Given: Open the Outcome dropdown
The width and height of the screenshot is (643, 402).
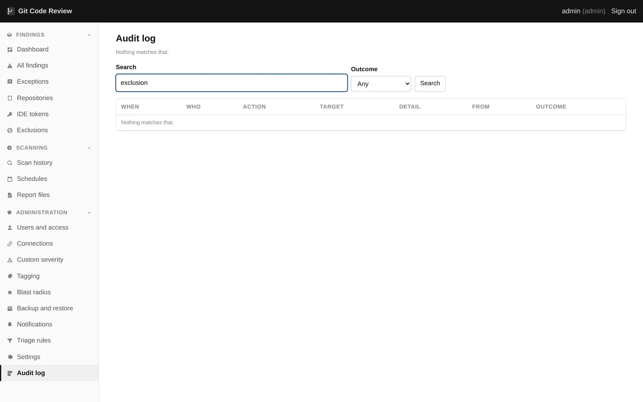Looking at the screenshot, I should pos(381,84).
